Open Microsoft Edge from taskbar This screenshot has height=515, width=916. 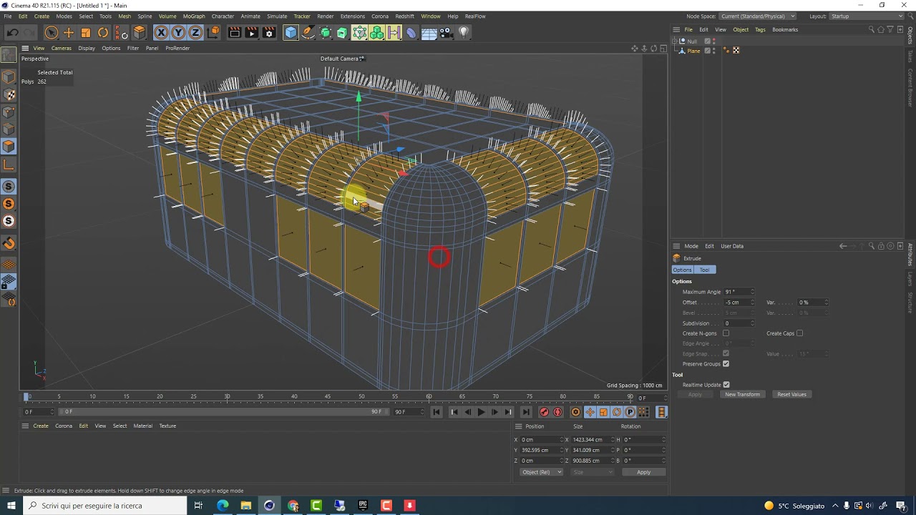[223, 506]
